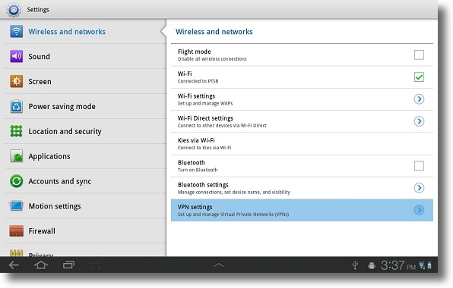The height and width of the screenshot is (288, 453).
Task: Click the orange brightness Screen icon
Action: click(17, 81)
